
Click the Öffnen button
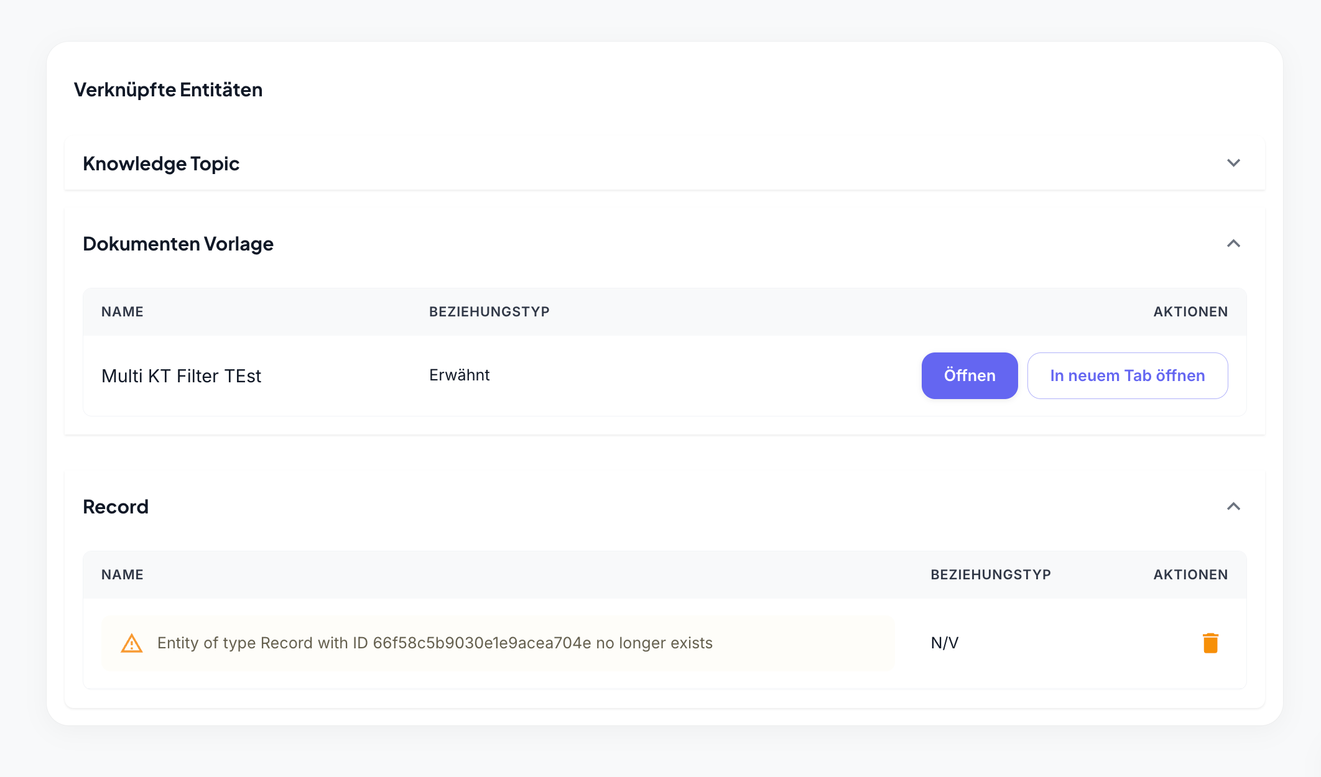pyautogui.click(x=969, y=375)
